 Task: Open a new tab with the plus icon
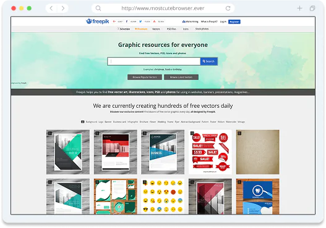(299, 8)
